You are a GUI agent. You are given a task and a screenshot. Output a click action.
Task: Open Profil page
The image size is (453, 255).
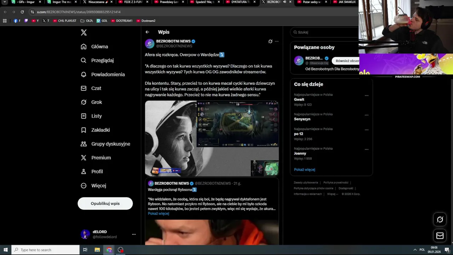[x=92, y=171]
